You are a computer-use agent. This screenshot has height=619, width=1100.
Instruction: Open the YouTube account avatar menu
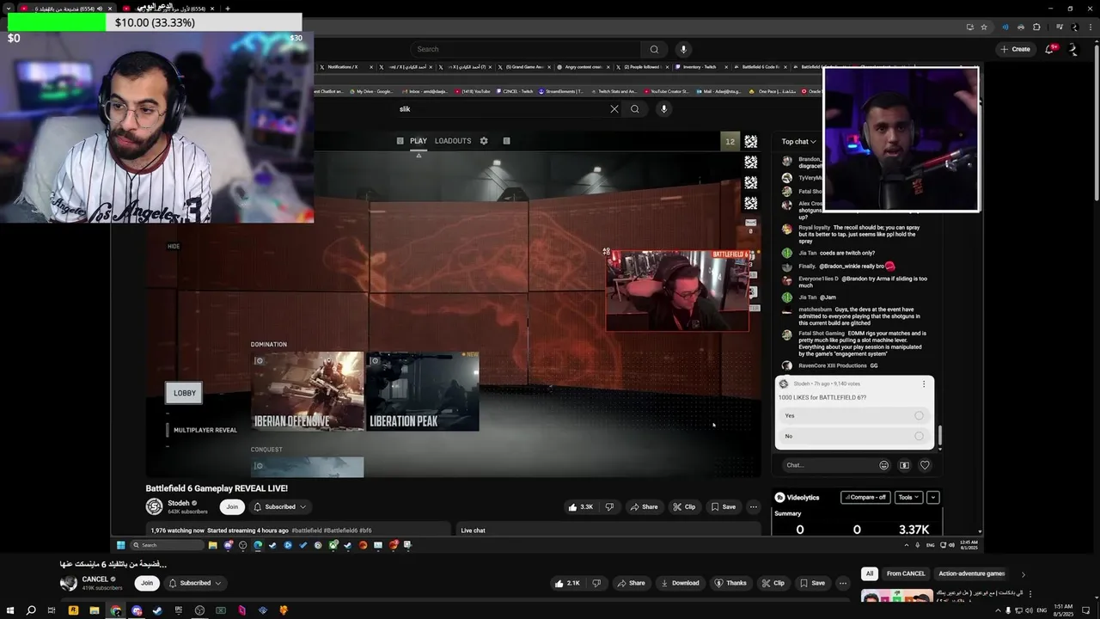coord(1072,49)
